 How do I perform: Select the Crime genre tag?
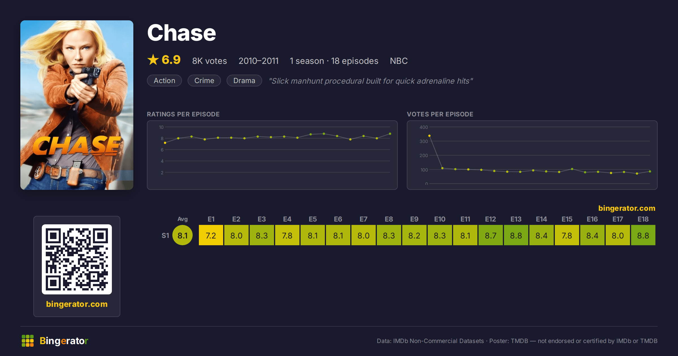pos(204,81)
